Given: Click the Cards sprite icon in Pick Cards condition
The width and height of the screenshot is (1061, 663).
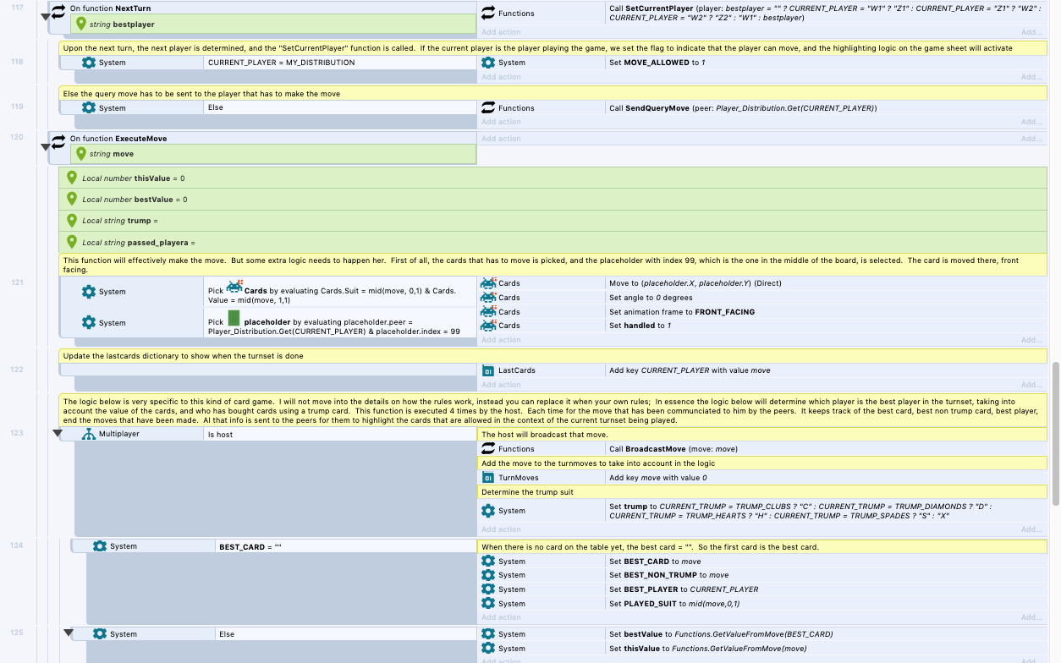Looking at the screenshot, I should click(235, 287).
